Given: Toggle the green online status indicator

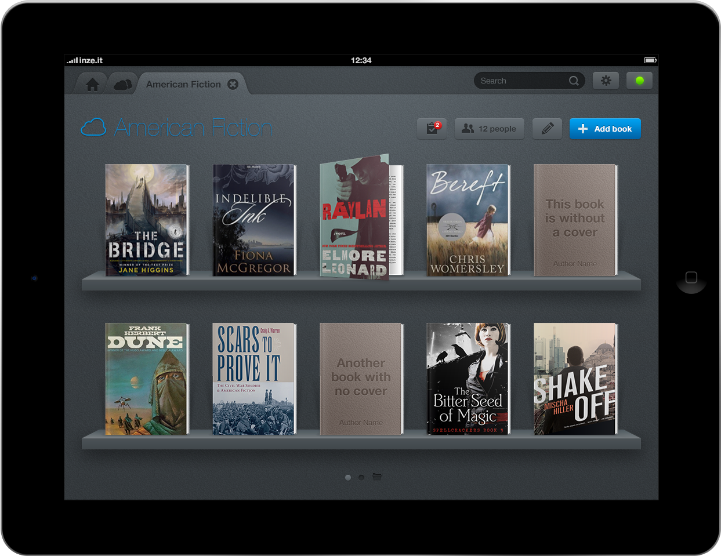Looking at the screenshot, I should [x=639, y=81].
